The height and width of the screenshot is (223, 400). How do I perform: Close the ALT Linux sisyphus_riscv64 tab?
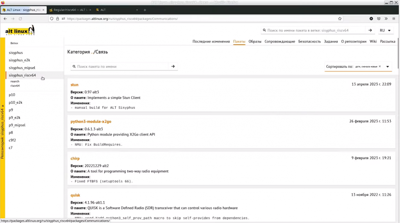pos(43,10)
